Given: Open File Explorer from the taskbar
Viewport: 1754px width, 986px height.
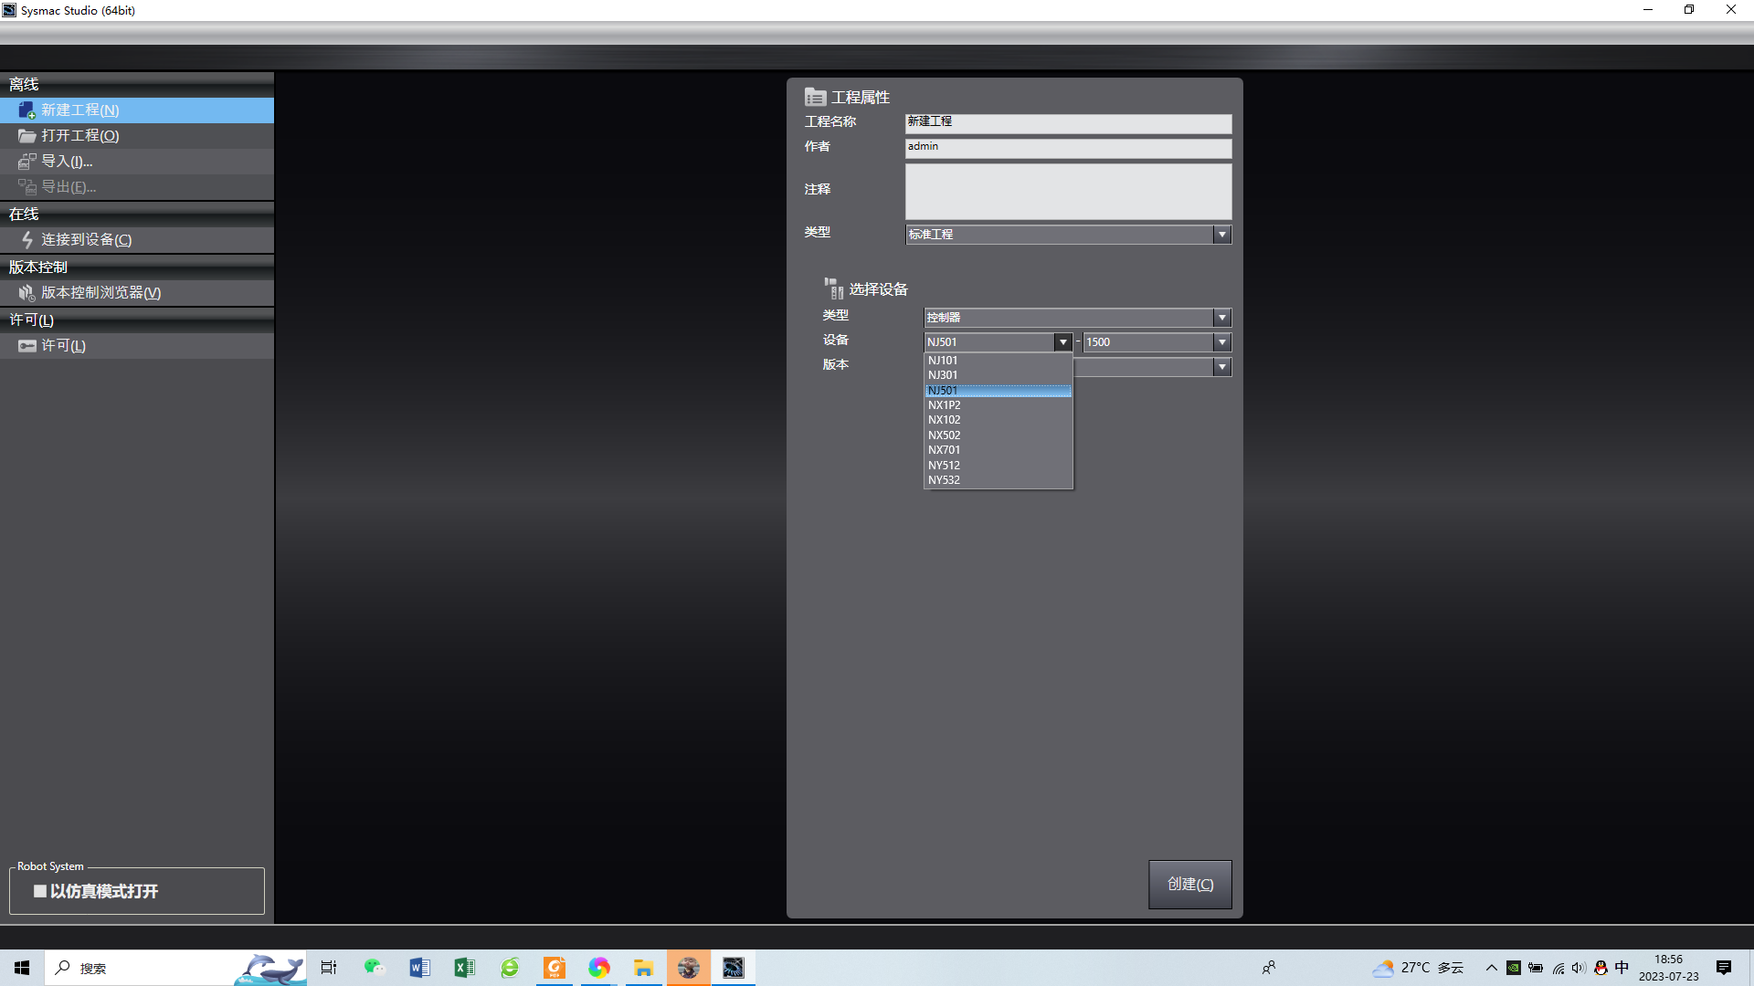Looking at the screenshot, I should click(x=643, y=968).
